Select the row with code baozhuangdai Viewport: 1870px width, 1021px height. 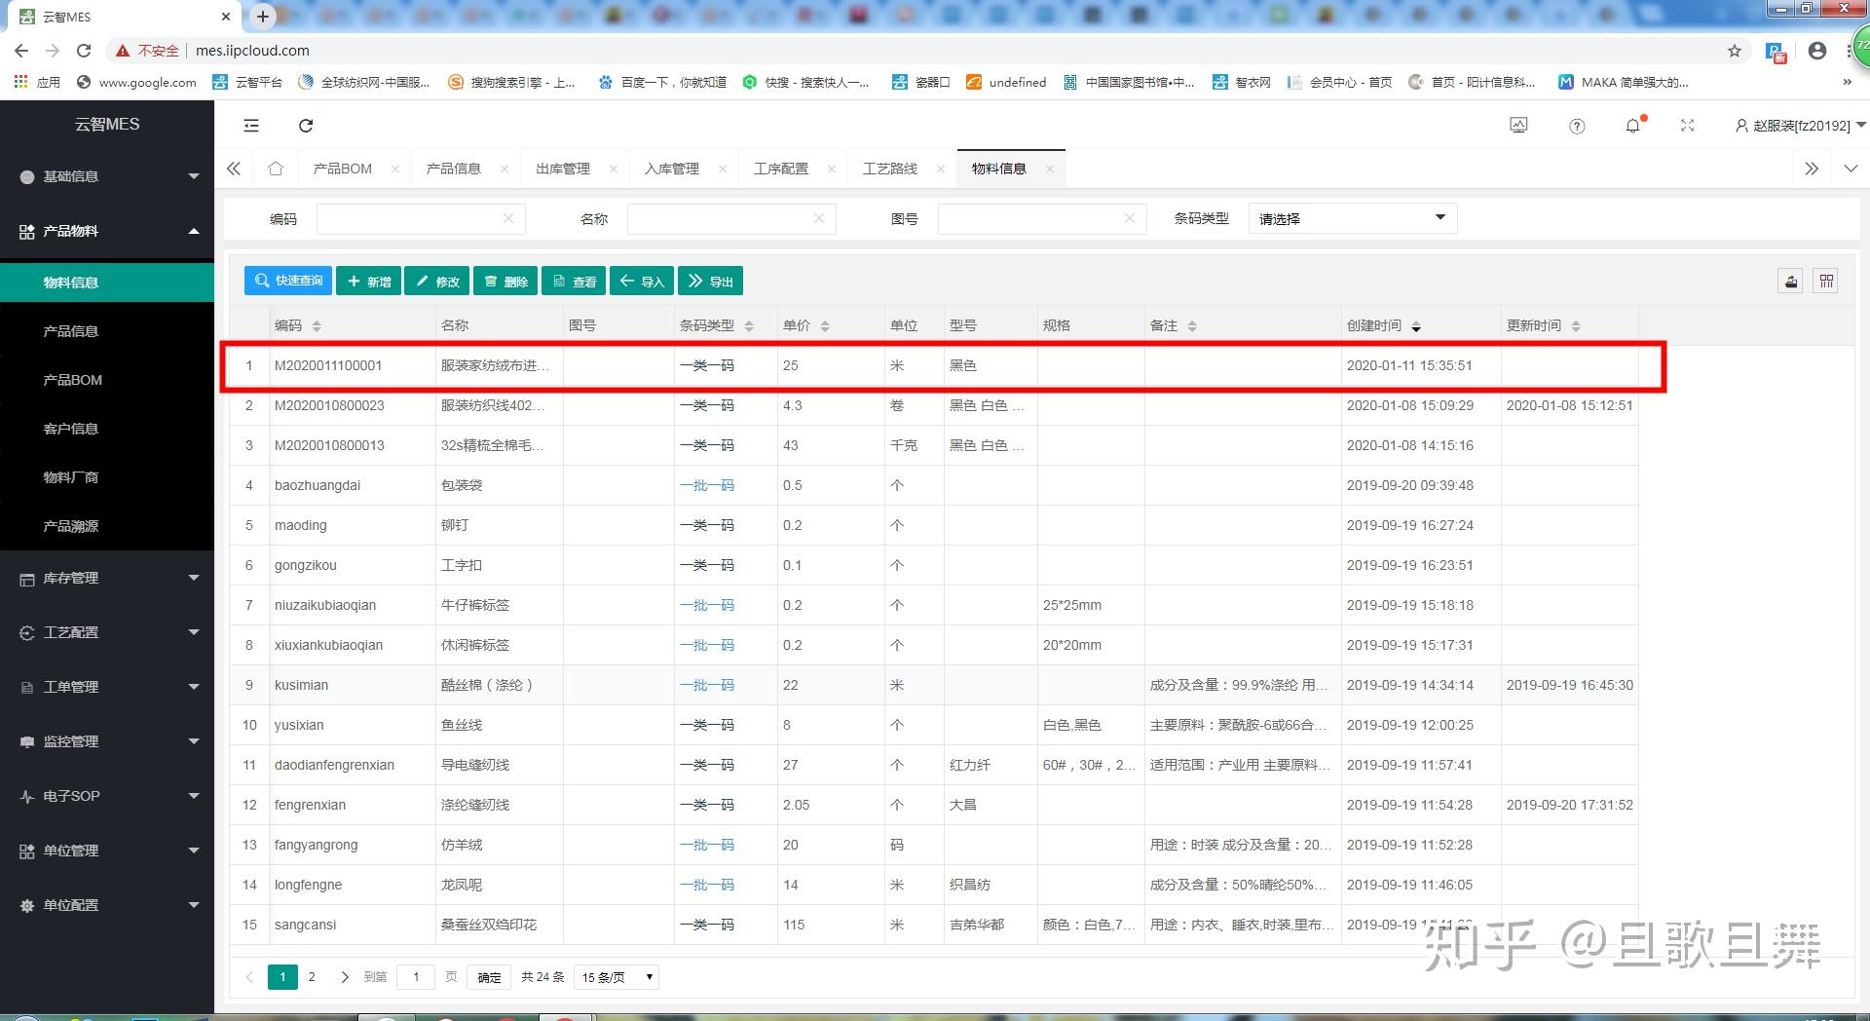click(933, 485)
